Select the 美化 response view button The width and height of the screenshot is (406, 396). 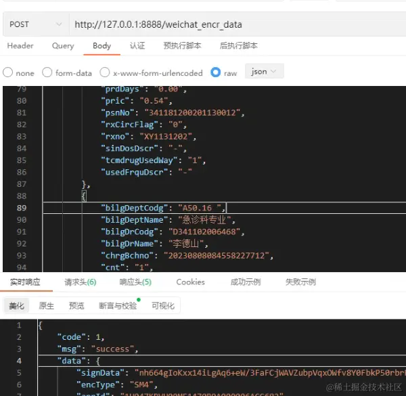(16, 306)
